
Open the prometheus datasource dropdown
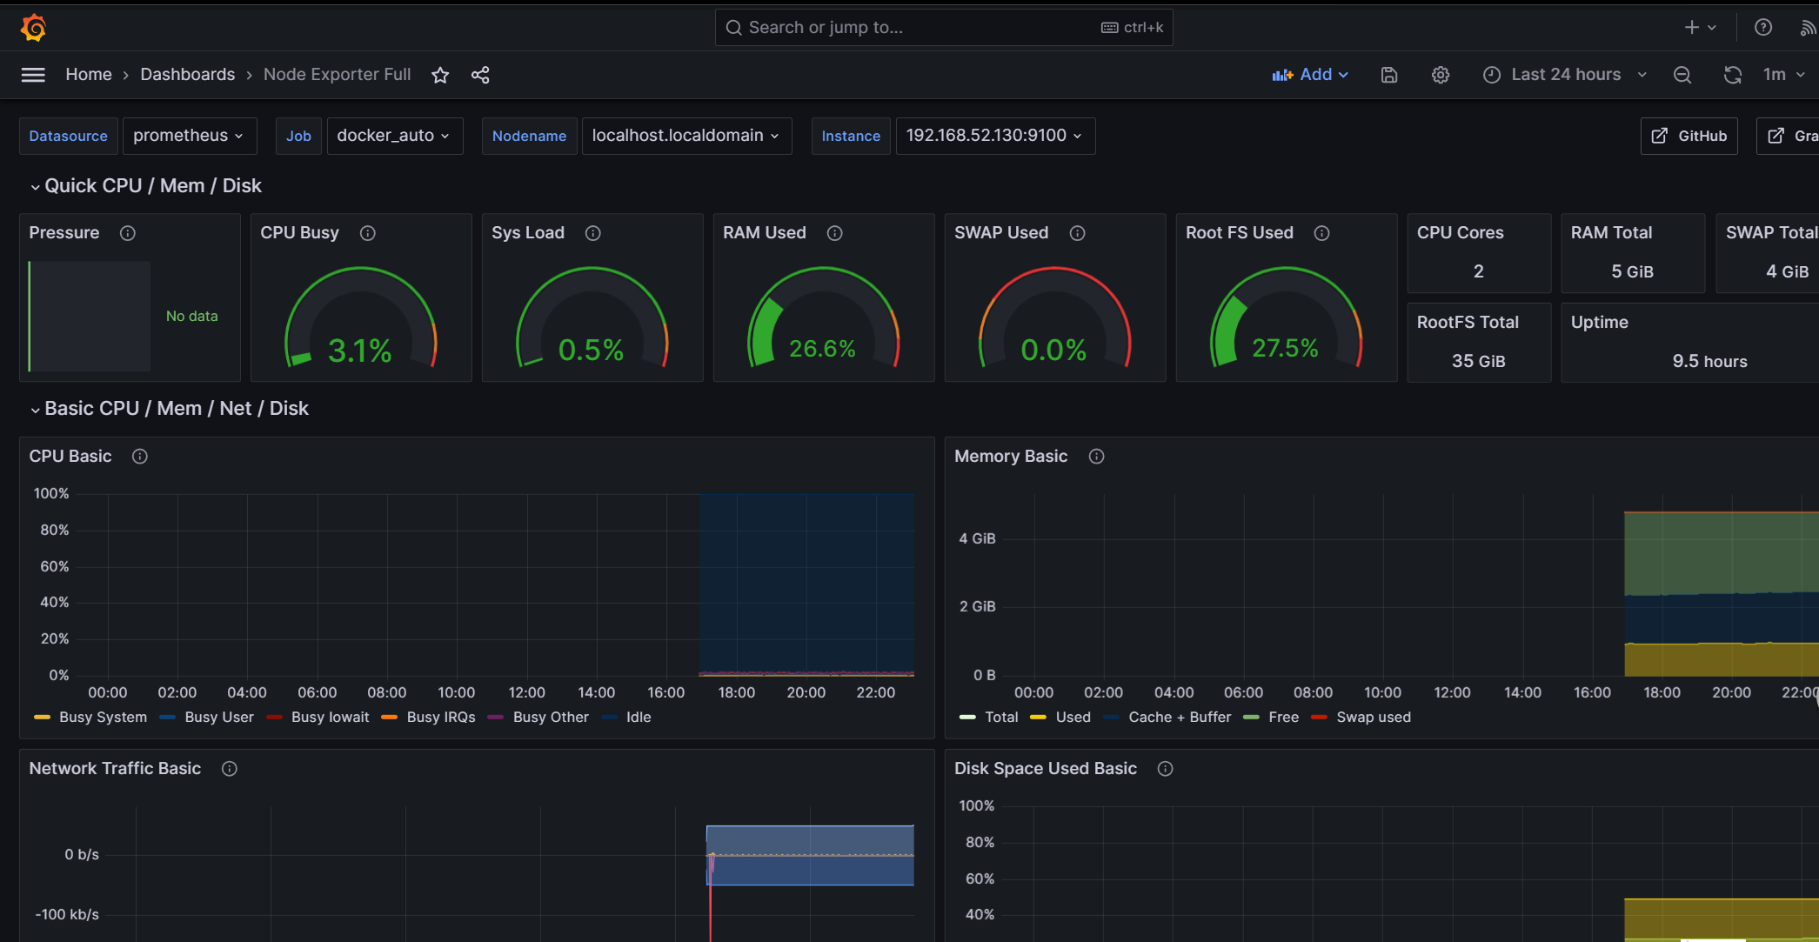189,136
